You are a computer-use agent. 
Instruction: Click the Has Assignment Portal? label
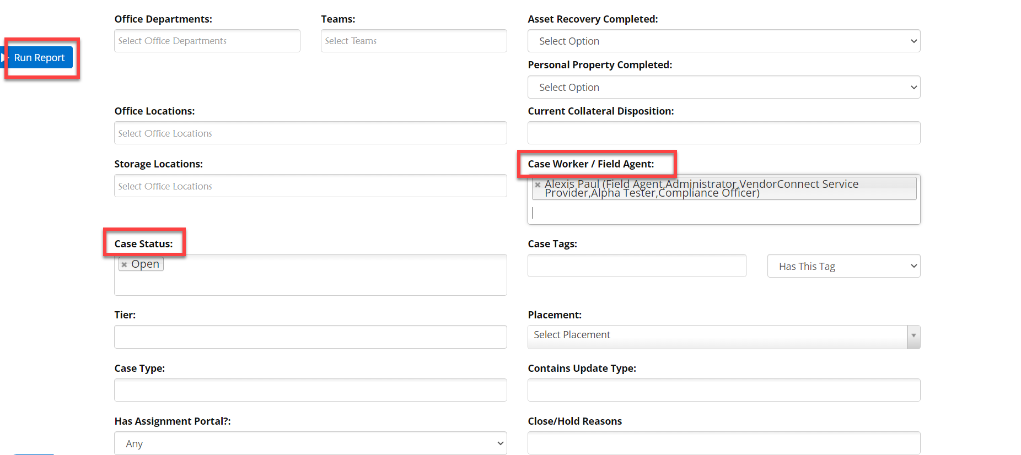point(173,421)
